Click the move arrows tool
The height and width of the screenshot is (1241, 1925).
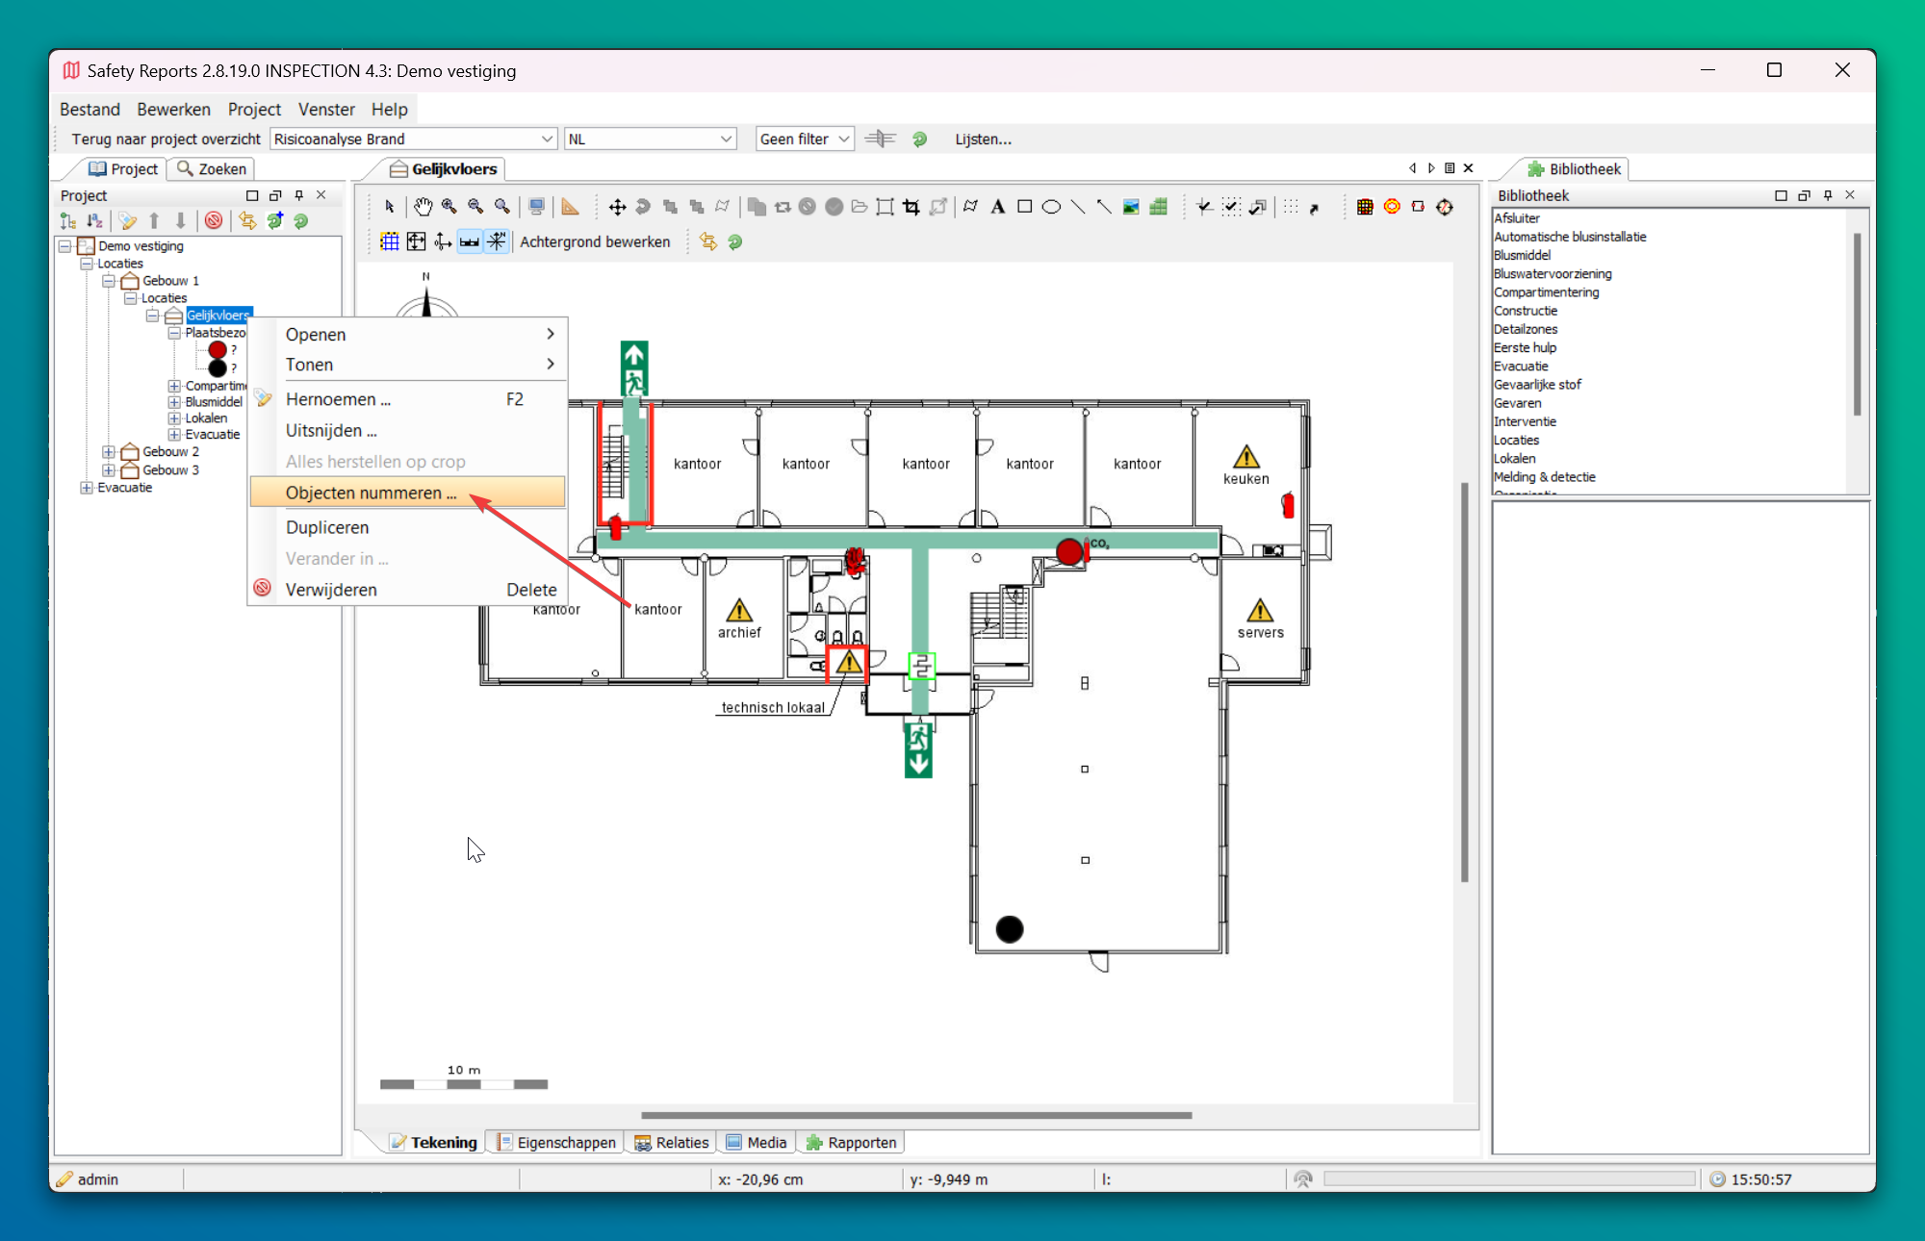[x=617, y=207]
